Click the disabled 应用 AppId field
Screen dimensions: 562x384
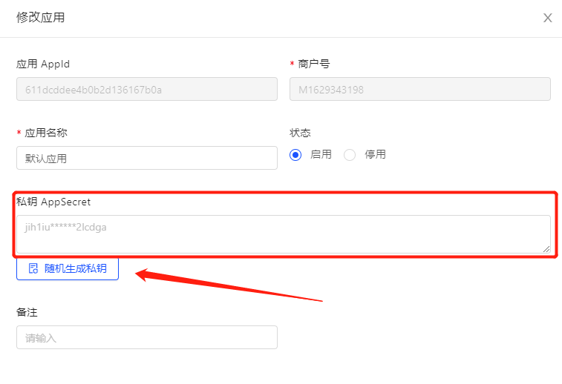146,90
